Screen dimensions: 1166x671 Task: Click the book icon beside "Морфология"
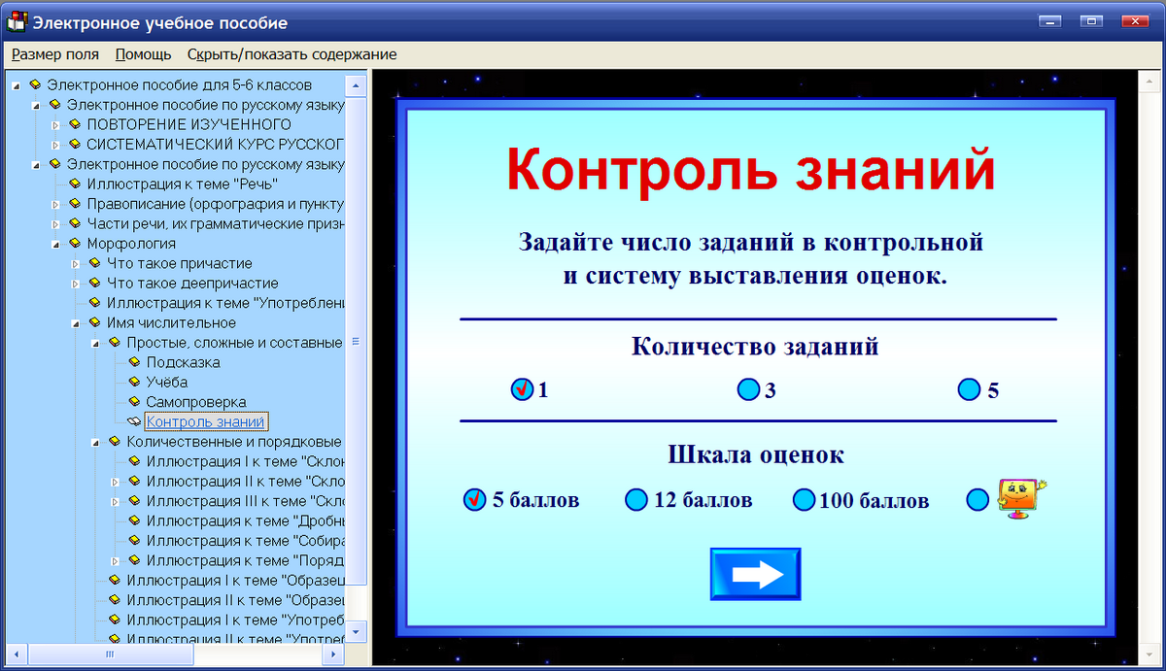coord(75,243)
